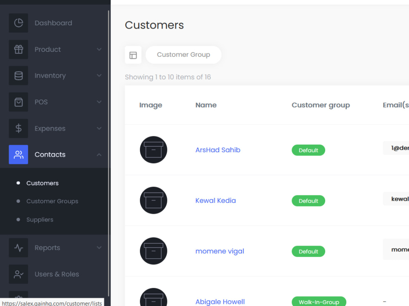The height and width of the screenshot is (306, 409).
Task: Click the column visibility icon above the table
Action: click(x=133, y=55)
